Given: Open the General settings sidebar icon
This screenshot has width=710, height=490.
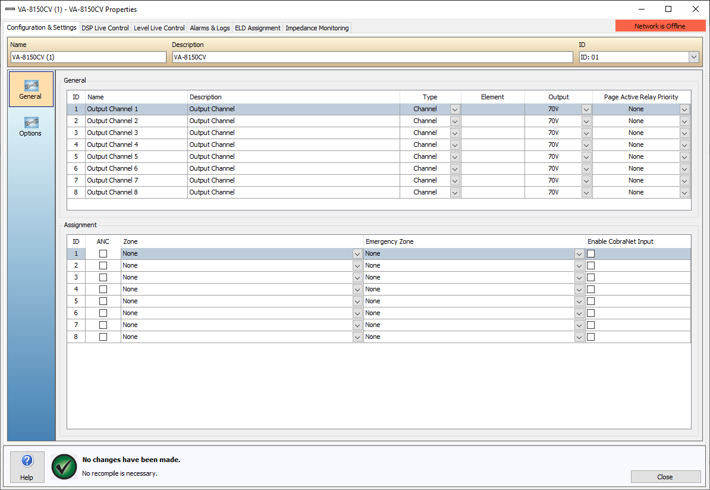Looking at the screenshot, I should tap(31, 89).
